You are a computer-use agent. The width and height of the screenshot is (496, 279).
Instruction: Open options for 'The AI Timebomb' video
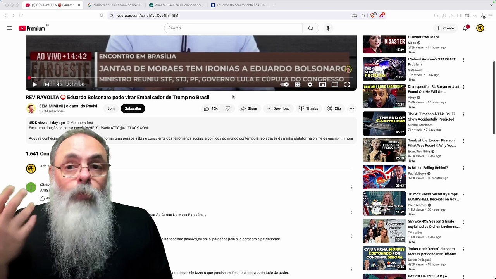point(463,115)
